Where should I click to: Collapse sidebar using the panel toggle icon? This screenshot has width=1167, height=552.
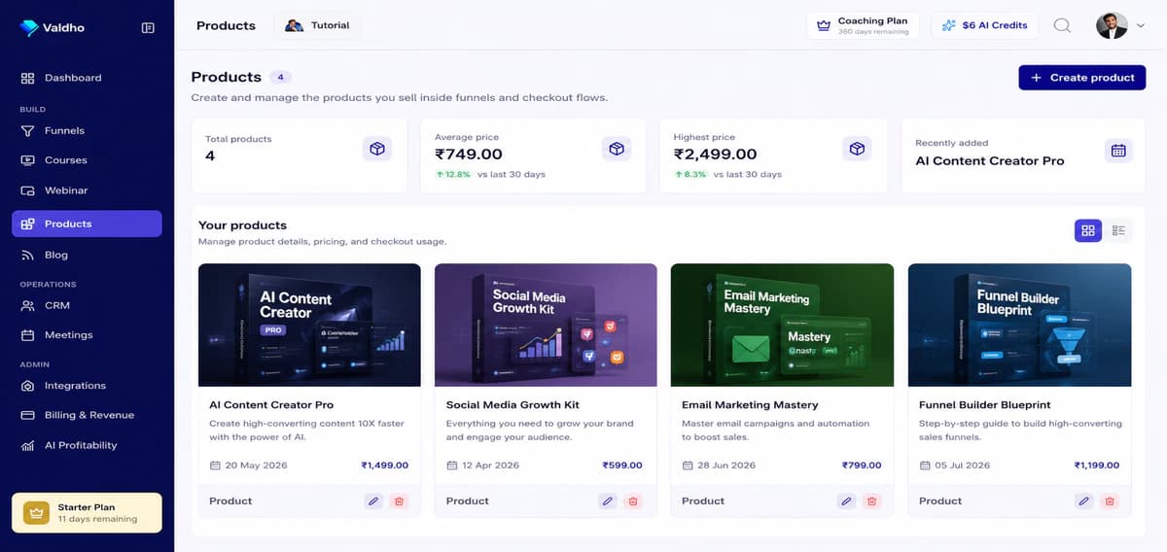pyautogui.click(x=148, y=28)
